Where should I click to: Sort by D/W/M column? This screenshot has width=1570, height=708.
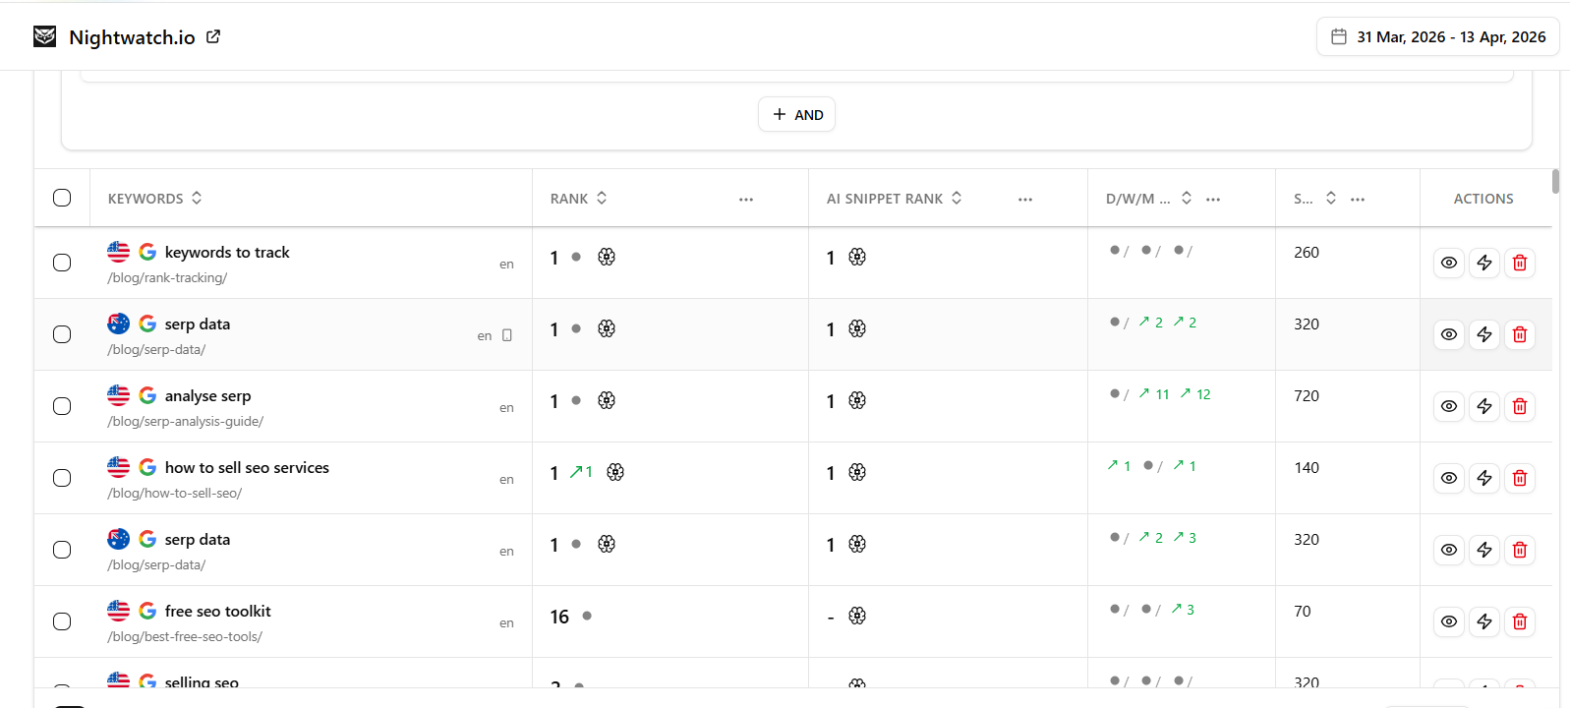pos(1187,198)
